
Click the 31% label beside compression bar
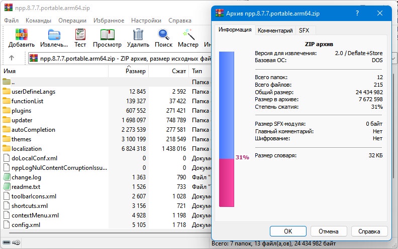(242, 157)
